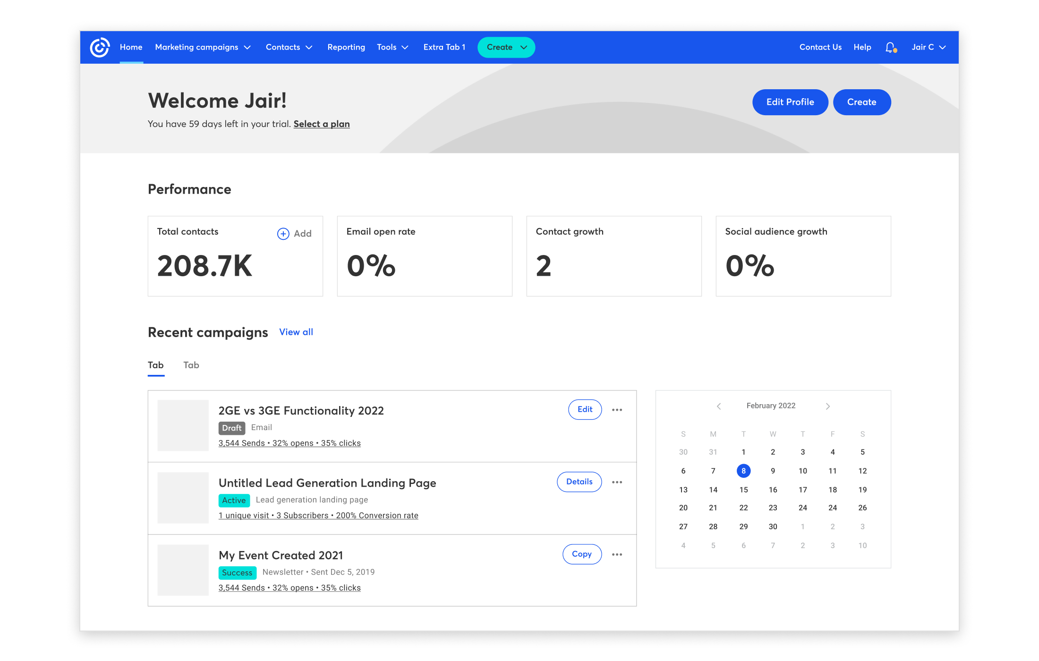1039x661 pixels.
Task: Click the 1 unique visit stats link
Action: [x=318, y=516]
